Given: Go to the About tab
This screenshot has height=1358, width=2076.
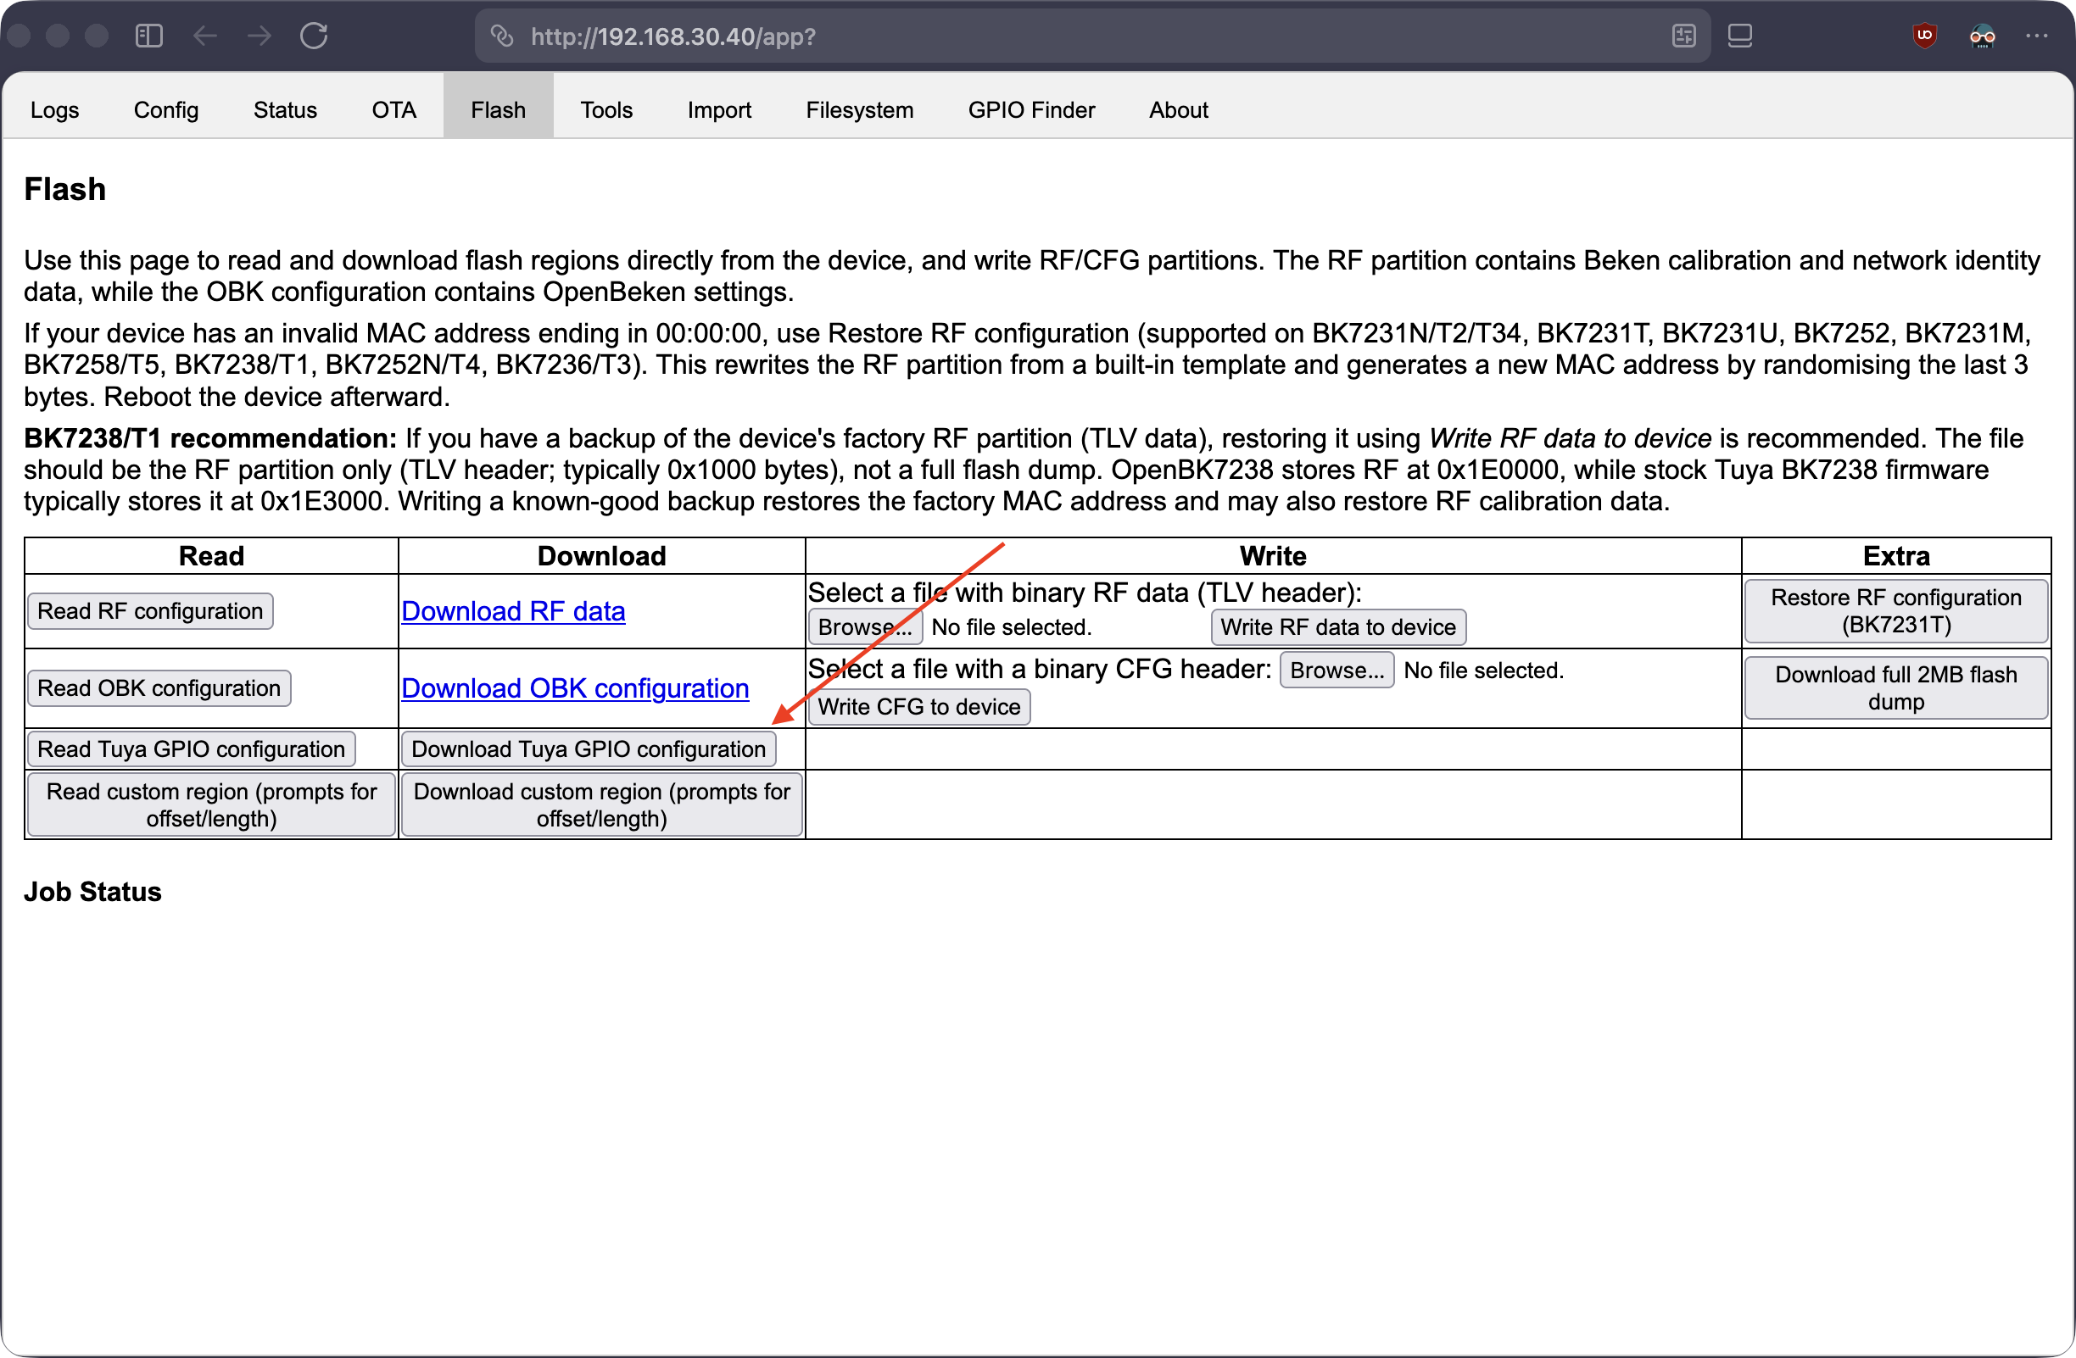Looking at the screenshot, I should point(1179,110).
